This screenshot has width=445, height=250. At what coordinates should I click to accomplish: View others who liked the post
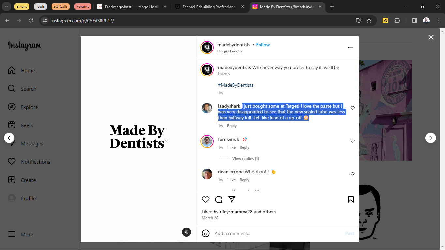point(269,212)
